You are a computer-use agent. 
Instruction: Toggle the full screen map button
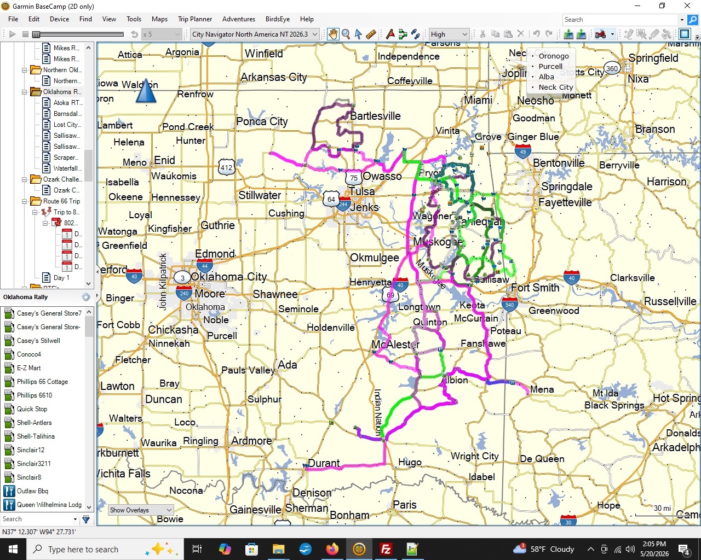pyautogui.click(x=685, y=34)
